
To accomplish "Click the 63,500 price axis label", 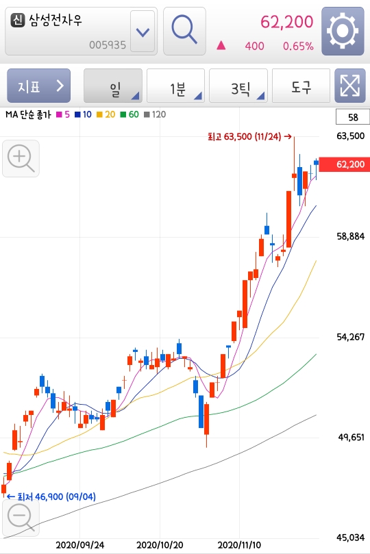I will 351,136.
